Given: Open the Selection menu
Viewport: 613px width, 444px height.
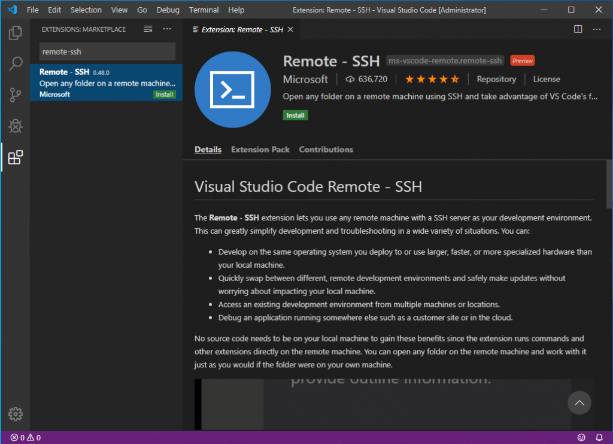Looking at the screenshot, I should pyautogui.click(x=86, y=10).
